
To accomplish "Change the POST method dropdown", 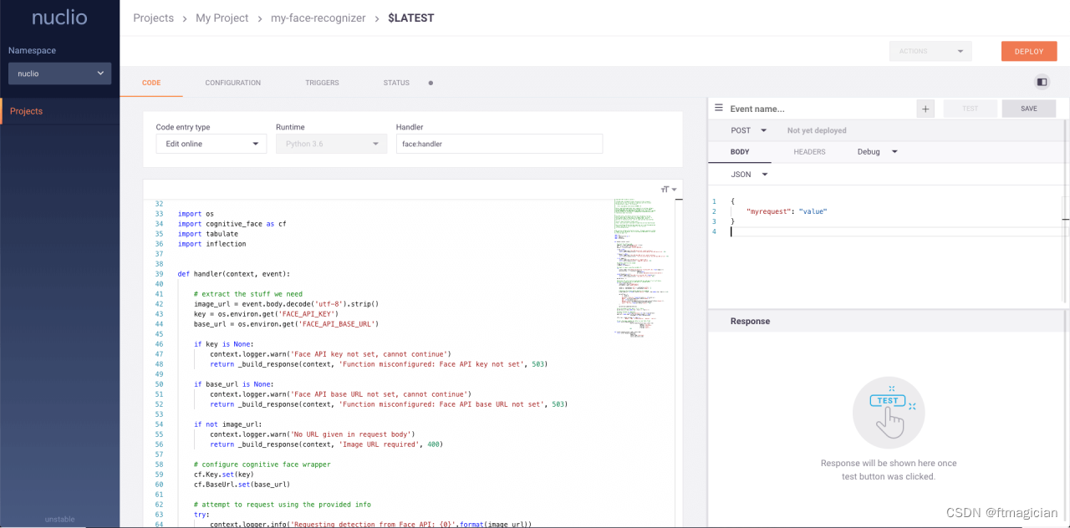I will [748, 130].
